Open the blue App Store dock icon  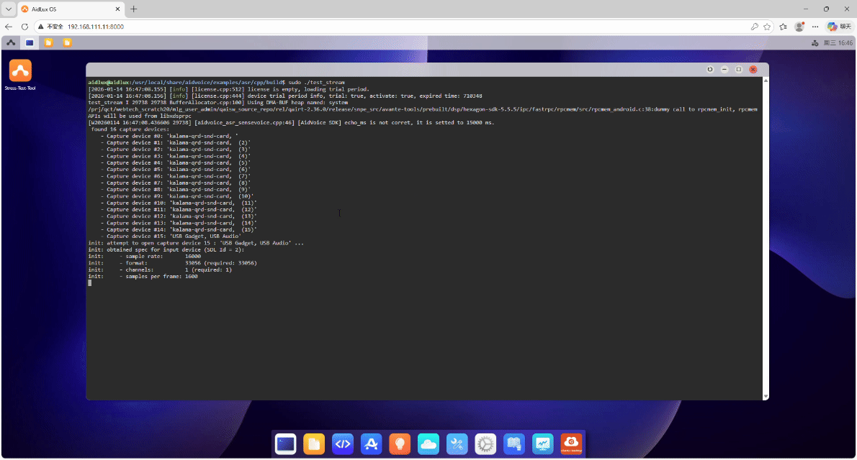point(371,444)
